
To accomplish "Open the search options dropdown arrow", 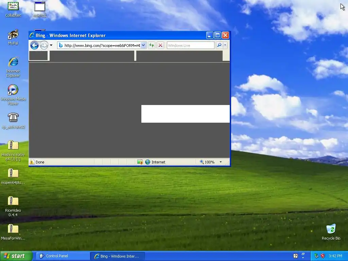I will click(x=225, y=45).
